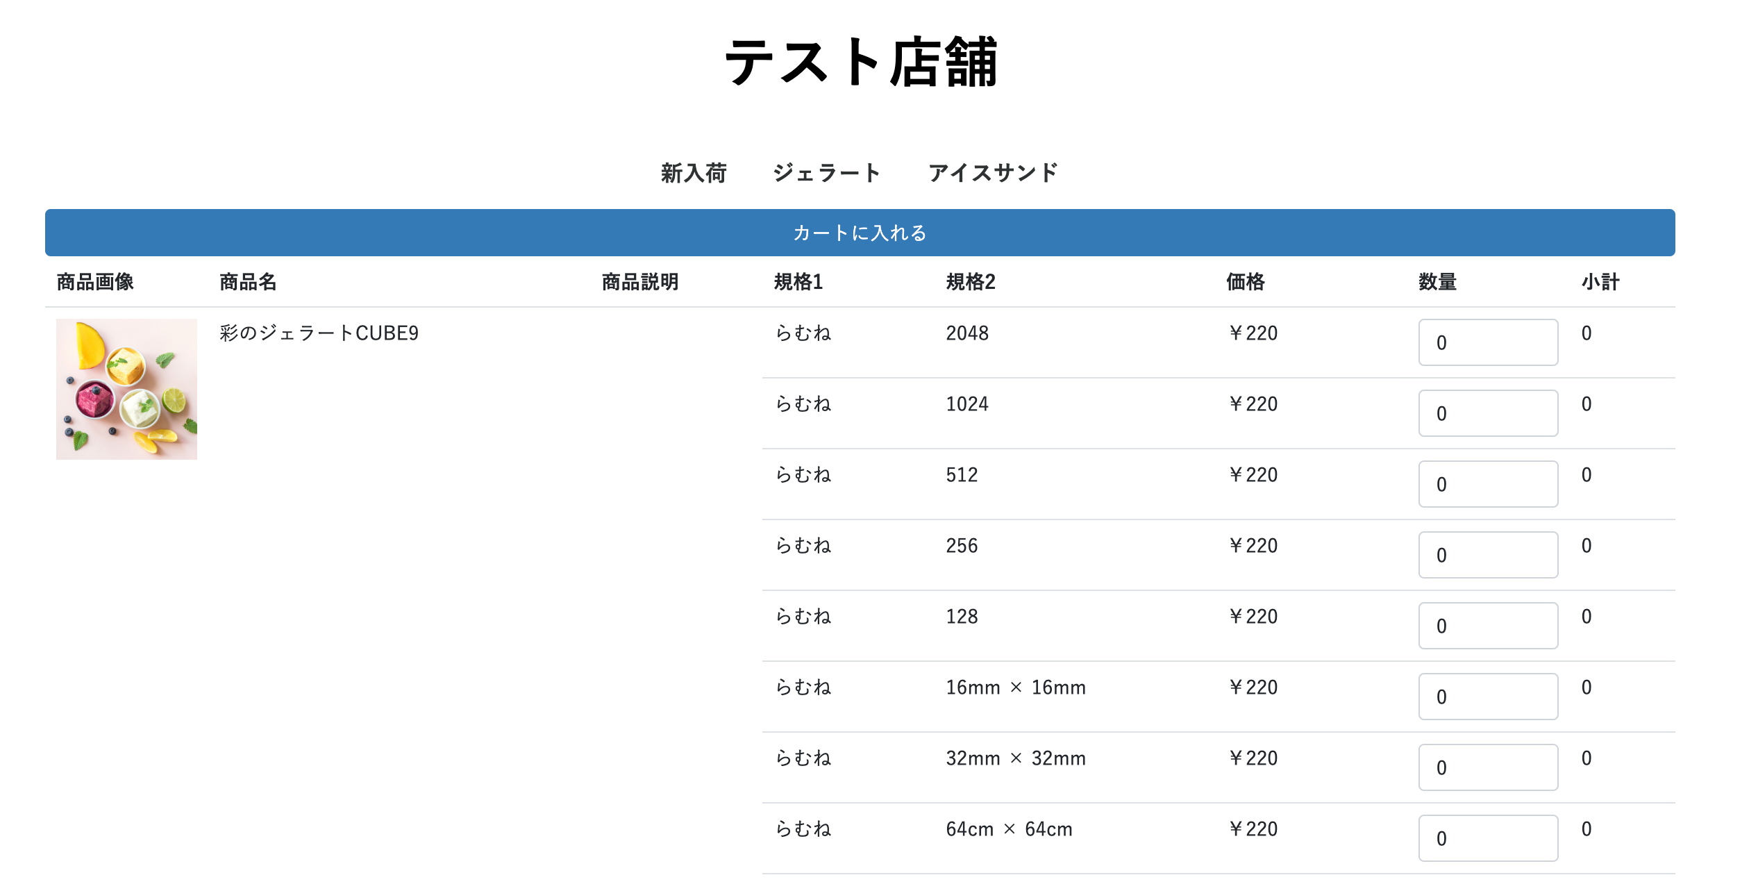The width and height of the screenshot is (1758, 882).
Task: Focus quantity field for 32mm × 32mm
Action: click(x=1488, y=767)
